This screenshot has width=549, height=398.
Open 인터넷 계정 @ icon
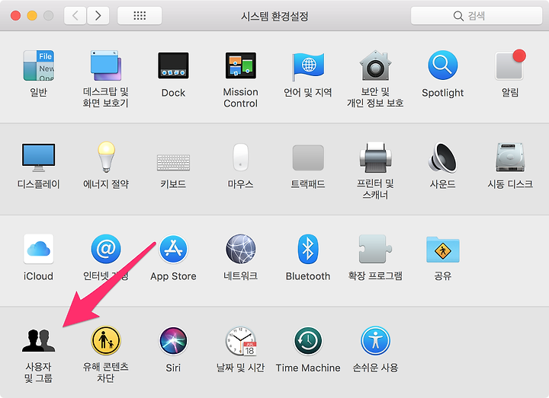106,249
